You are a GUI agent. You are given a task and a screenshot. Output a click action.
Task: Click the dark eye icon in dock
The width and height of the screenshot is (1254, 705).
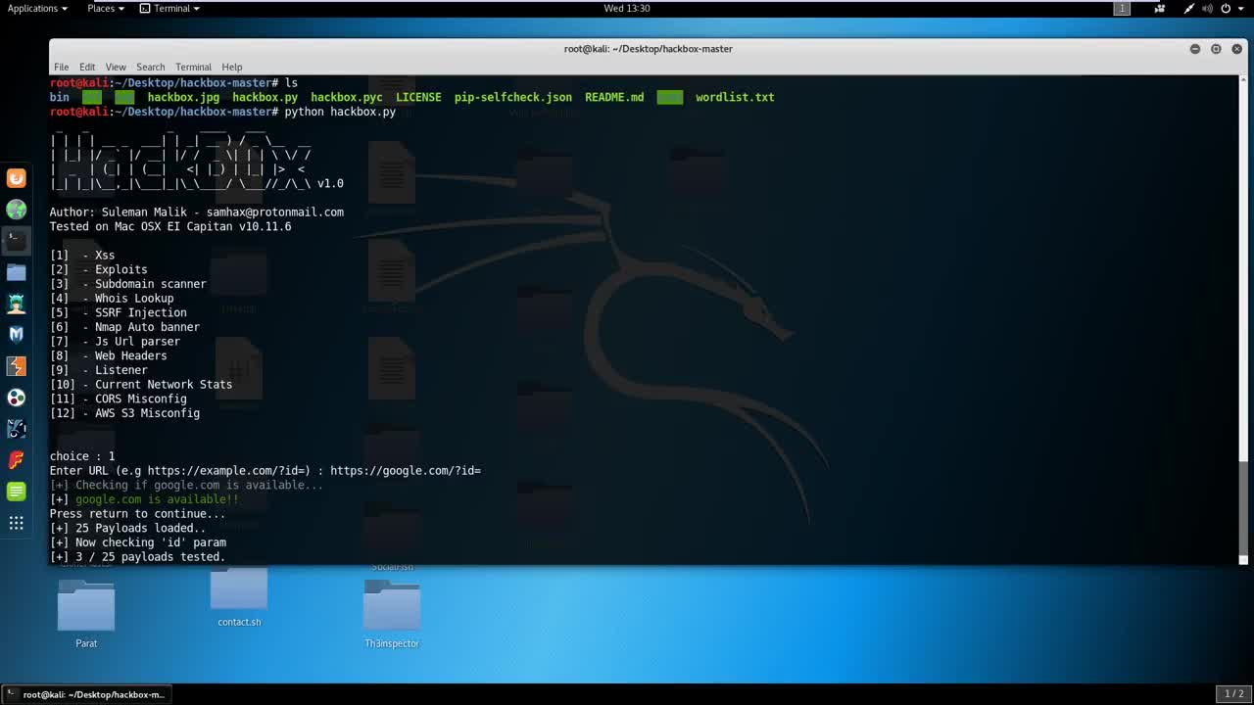tap(16, 429)
